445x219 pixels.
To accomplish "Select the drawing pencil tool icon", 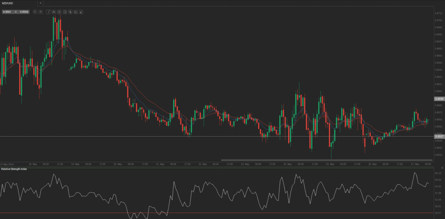I will click(81, 12).
